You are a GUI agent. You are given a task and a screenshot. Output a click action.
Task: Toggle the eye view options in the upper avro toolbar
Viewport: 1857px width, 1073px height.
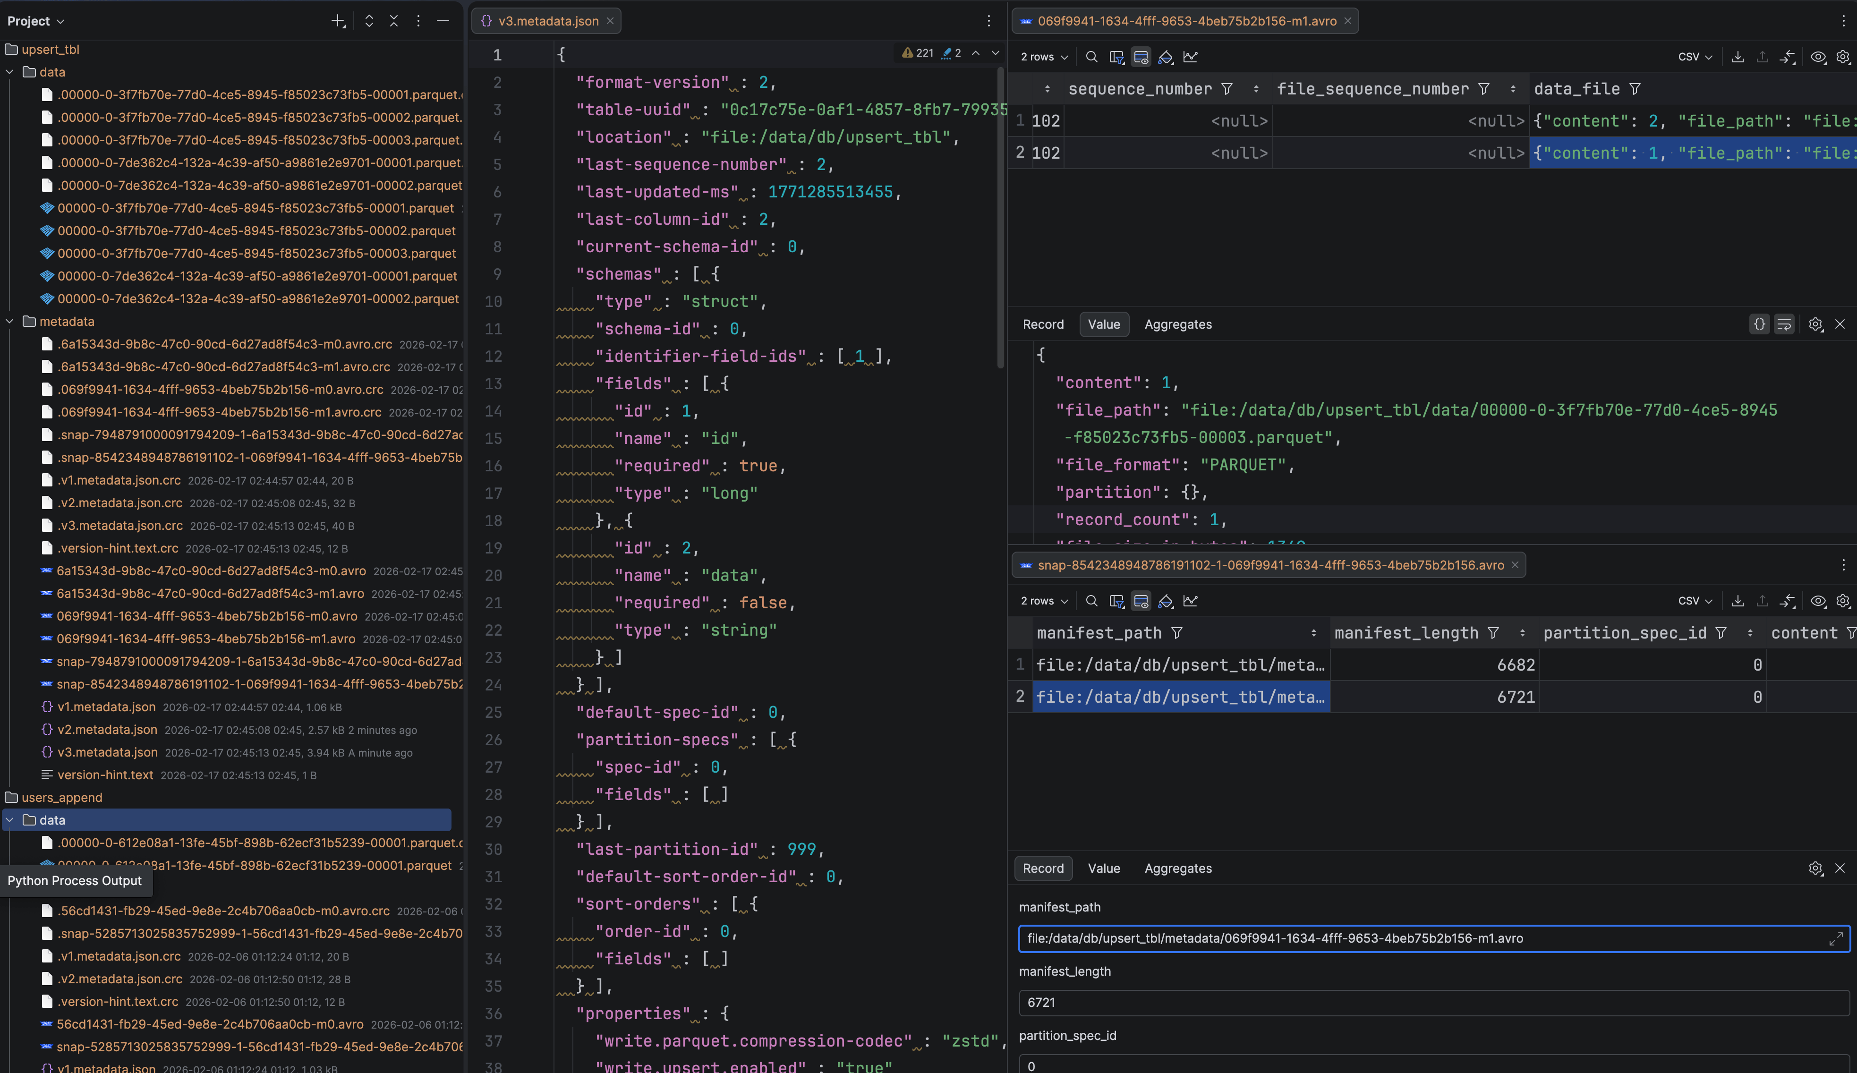pyautogui.click(x=1818, y=57)
